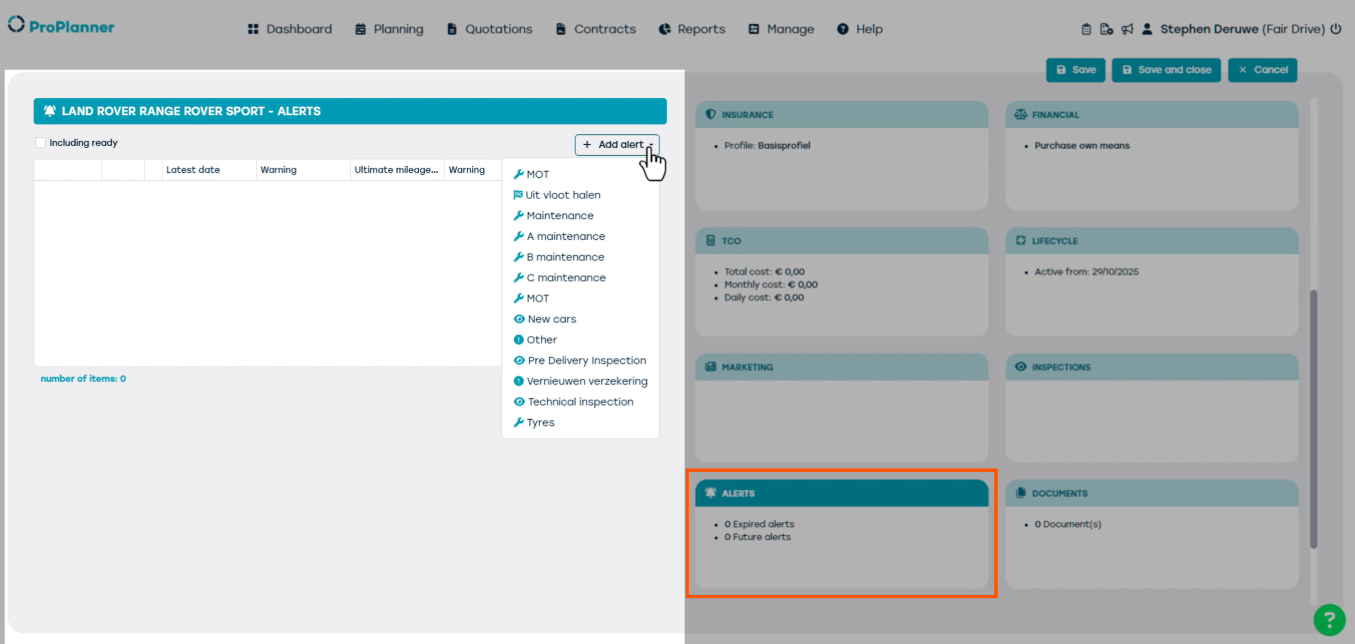Click the document-car icon in top bar

pyautogui.click(x=1106, y=29)
